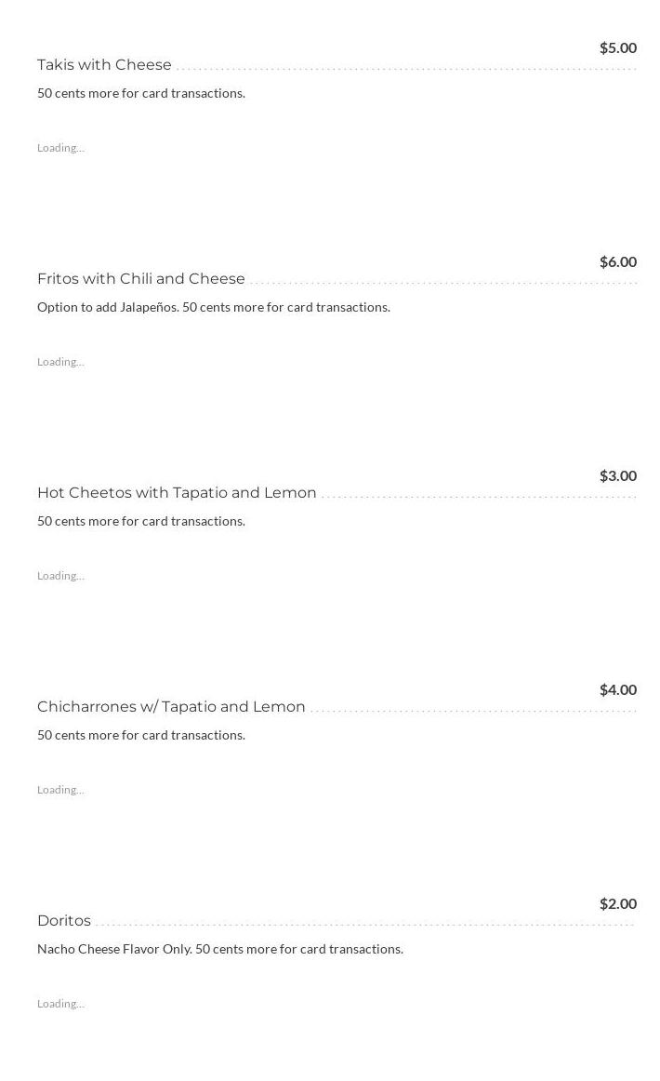The width and height of the screenshot is (660, 1081).
Task: Open the Doritos menu item
Action: click(x=64, y=921)
